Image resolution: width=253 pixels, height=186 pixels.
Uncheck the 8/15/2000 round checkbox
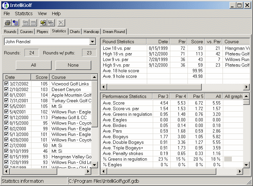coord(6,123)
